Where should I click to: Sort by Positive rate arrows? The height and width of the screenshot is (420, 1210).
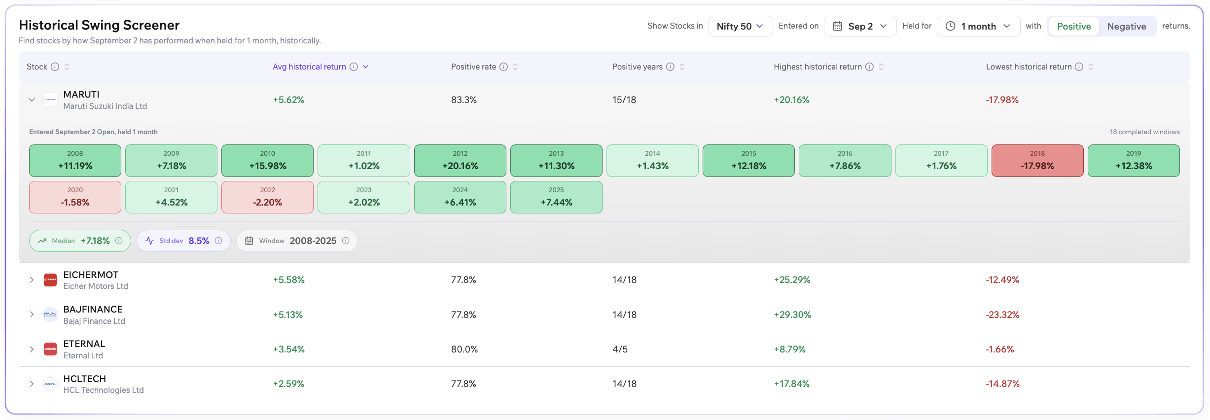coord(515,67)
